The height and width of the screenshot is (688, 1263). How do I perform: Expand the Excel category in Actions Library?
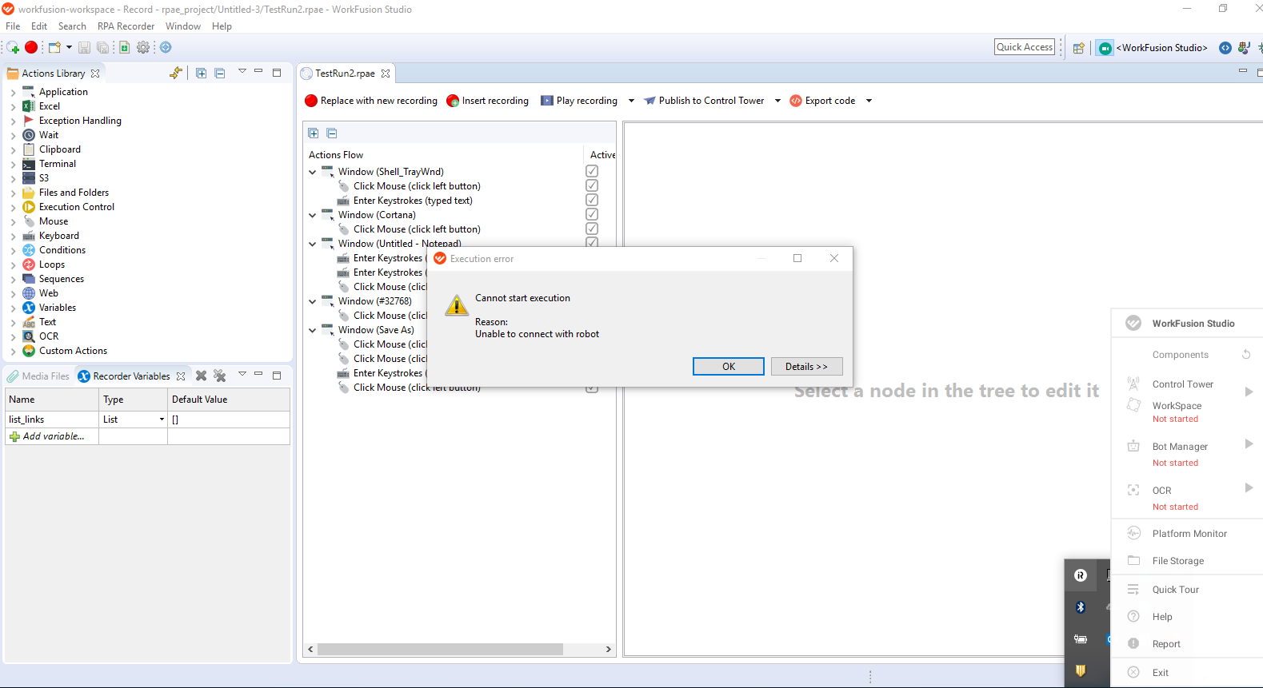13,106
